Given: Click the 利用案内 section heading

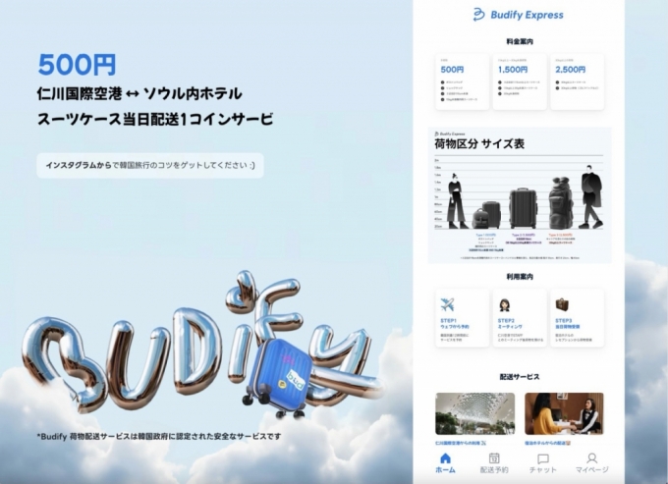Looking at the screenshot, I should 520,277.
